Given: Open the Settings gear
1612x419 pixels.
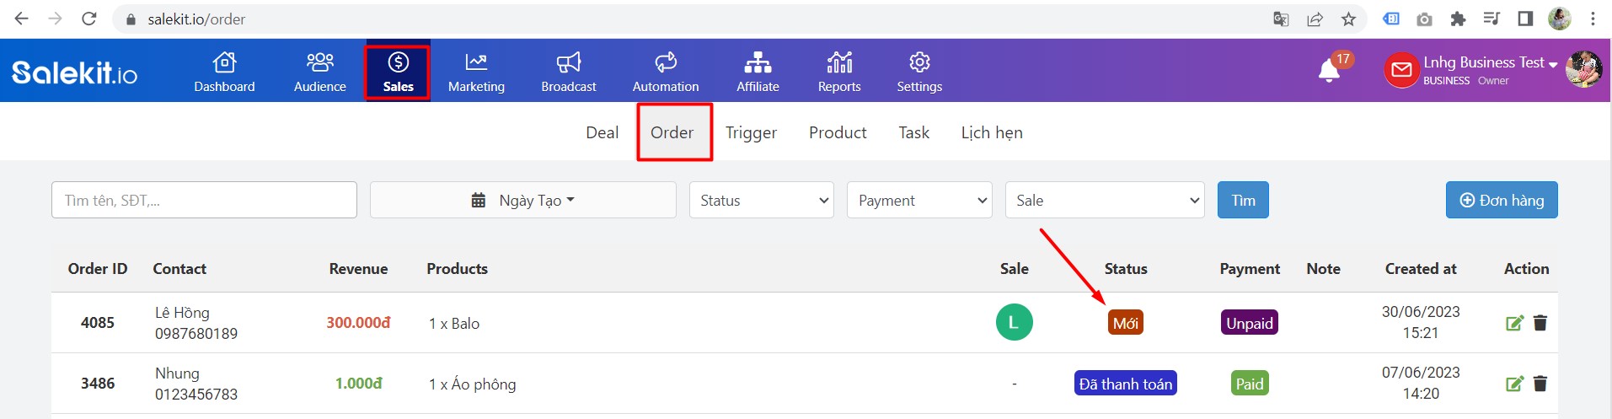Looking at the screenshot, I should (919, 62).
